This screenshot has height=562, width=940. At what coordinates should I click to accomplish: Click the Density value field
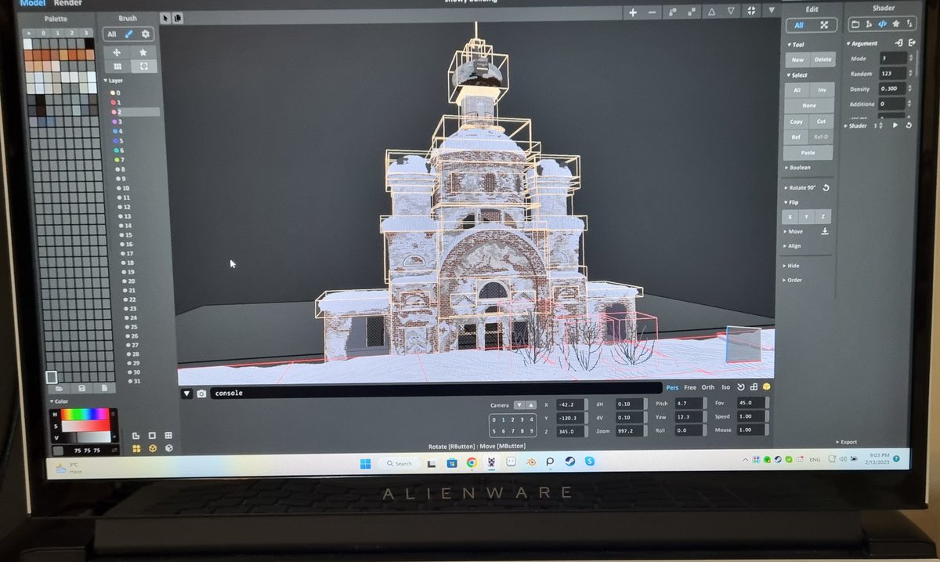click(x=892, y=89)
